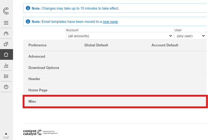Open the dashboard gauge icon
This screenshot has height=140, width=208.
pos(6,34)
